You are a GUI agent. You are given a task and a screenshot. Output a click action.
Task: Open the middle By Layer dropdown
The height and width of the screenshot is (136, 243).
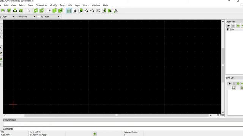(26, 17)
